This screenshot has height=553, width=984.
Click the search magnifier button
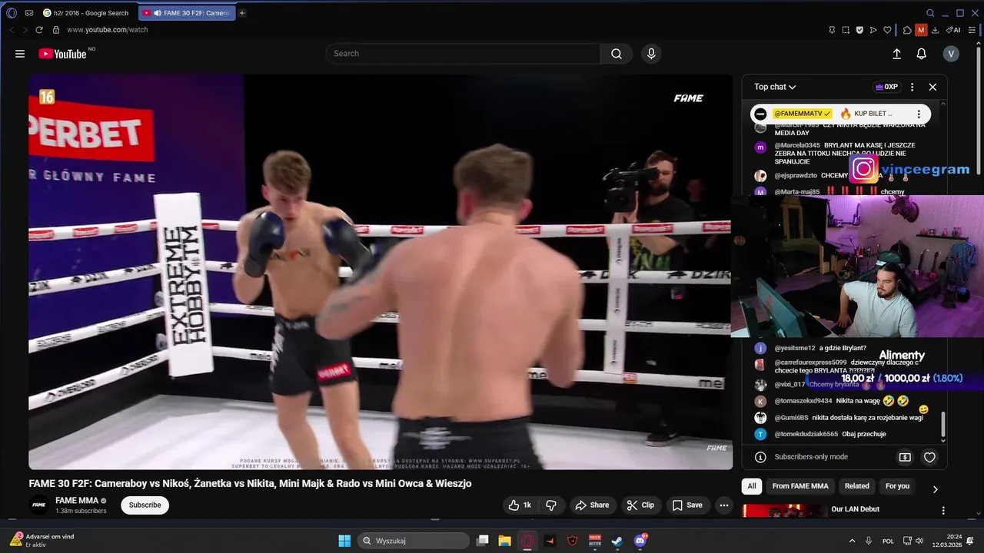tap(617, 54)
